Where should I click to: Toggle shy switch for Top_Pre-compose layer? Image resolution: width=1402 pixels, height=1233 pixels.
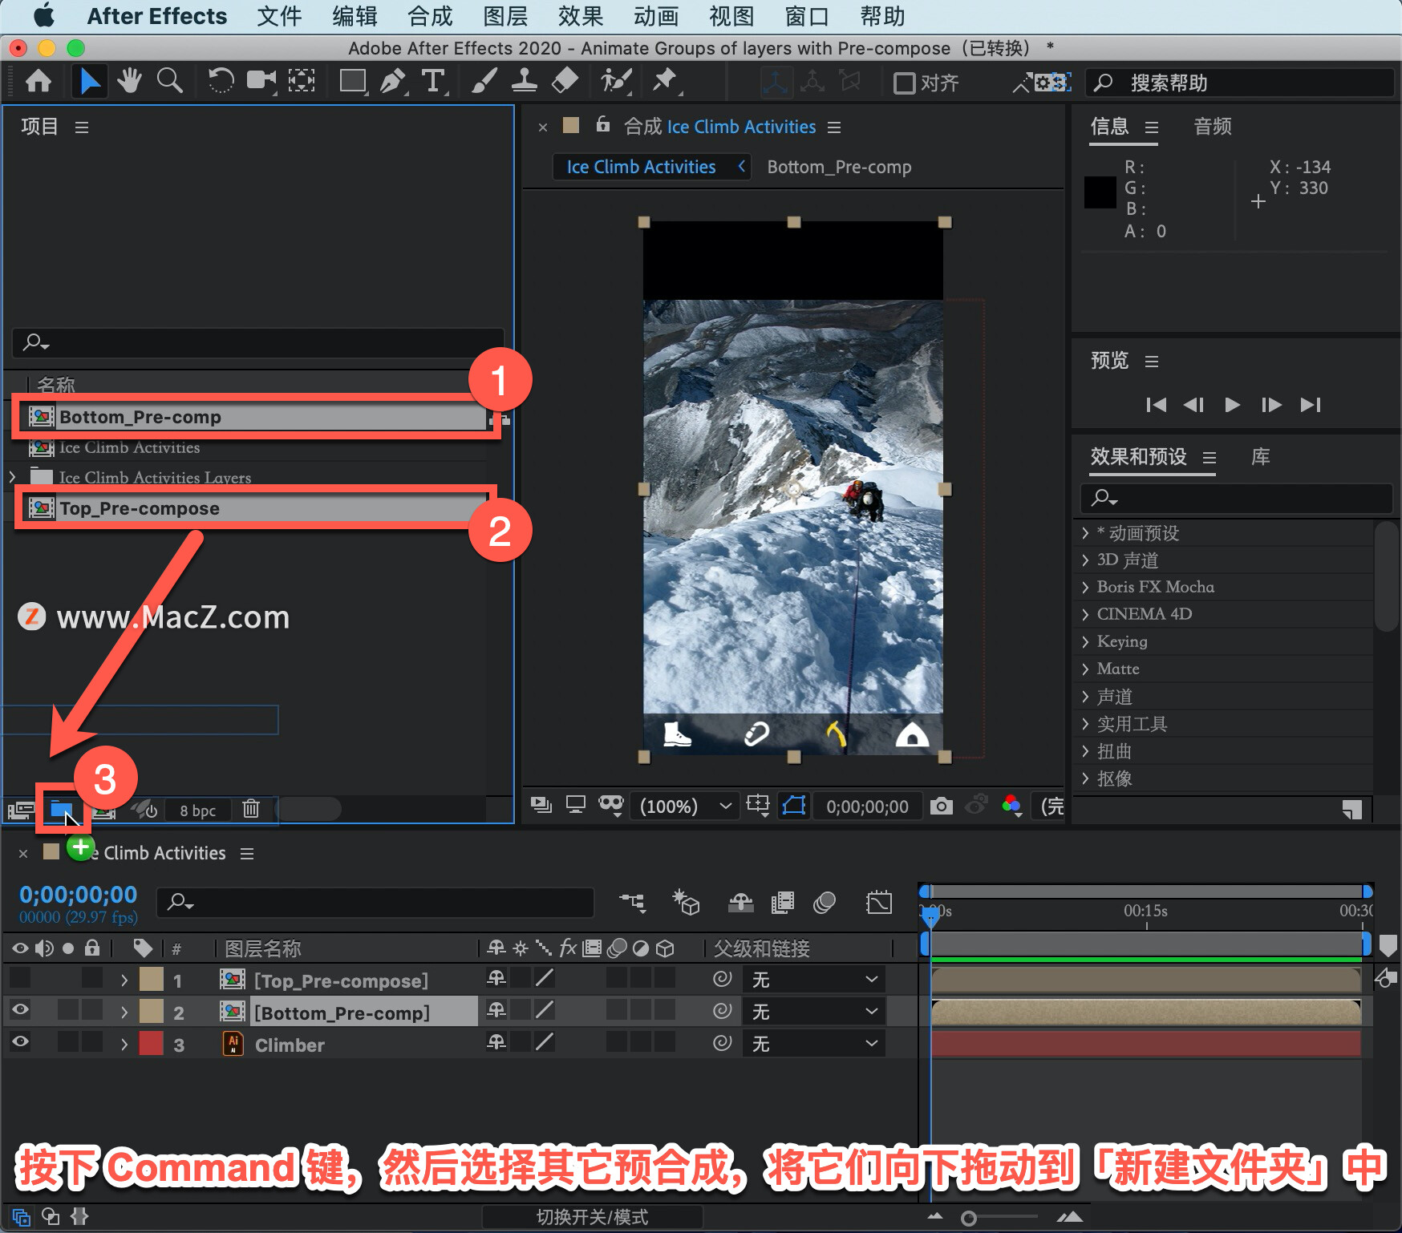pyautogui.click(x=496, y=979)
